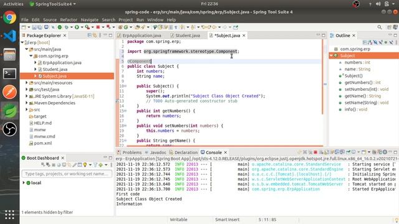
Task: Click Remove Launch X icon in Console toolbar
Action: click(x=305, y=152)
